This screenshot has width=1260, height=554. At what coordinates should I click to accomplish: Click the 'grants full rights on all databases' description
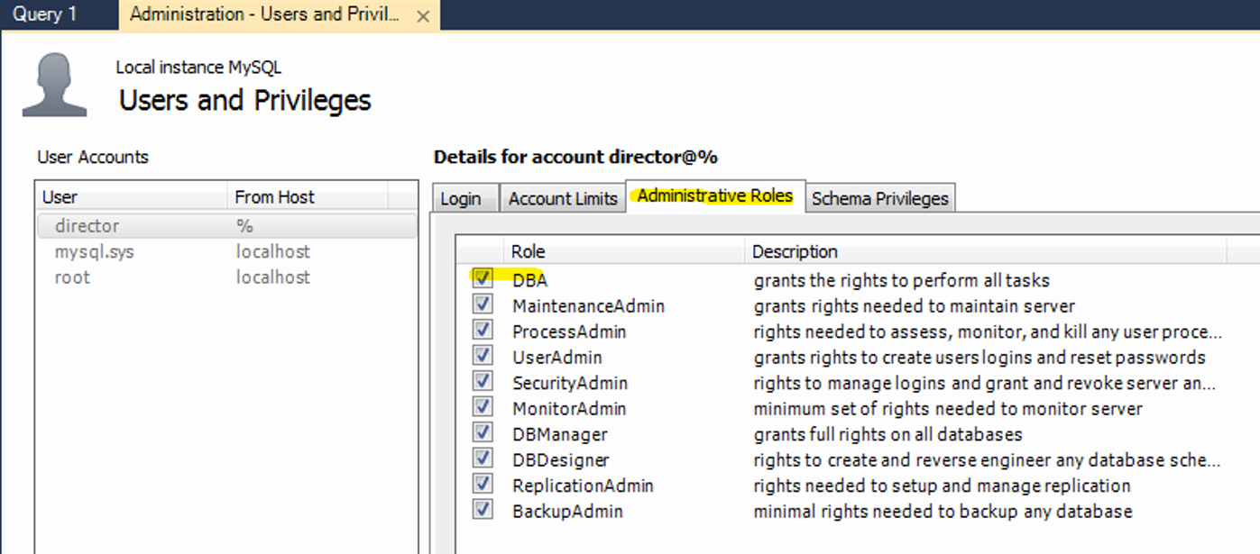point(888,435)
